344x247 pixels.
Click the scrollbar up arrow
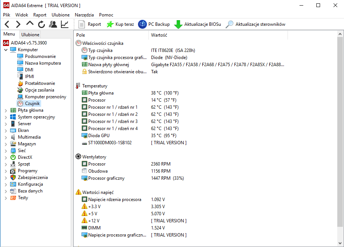click(x=340, y=34)
